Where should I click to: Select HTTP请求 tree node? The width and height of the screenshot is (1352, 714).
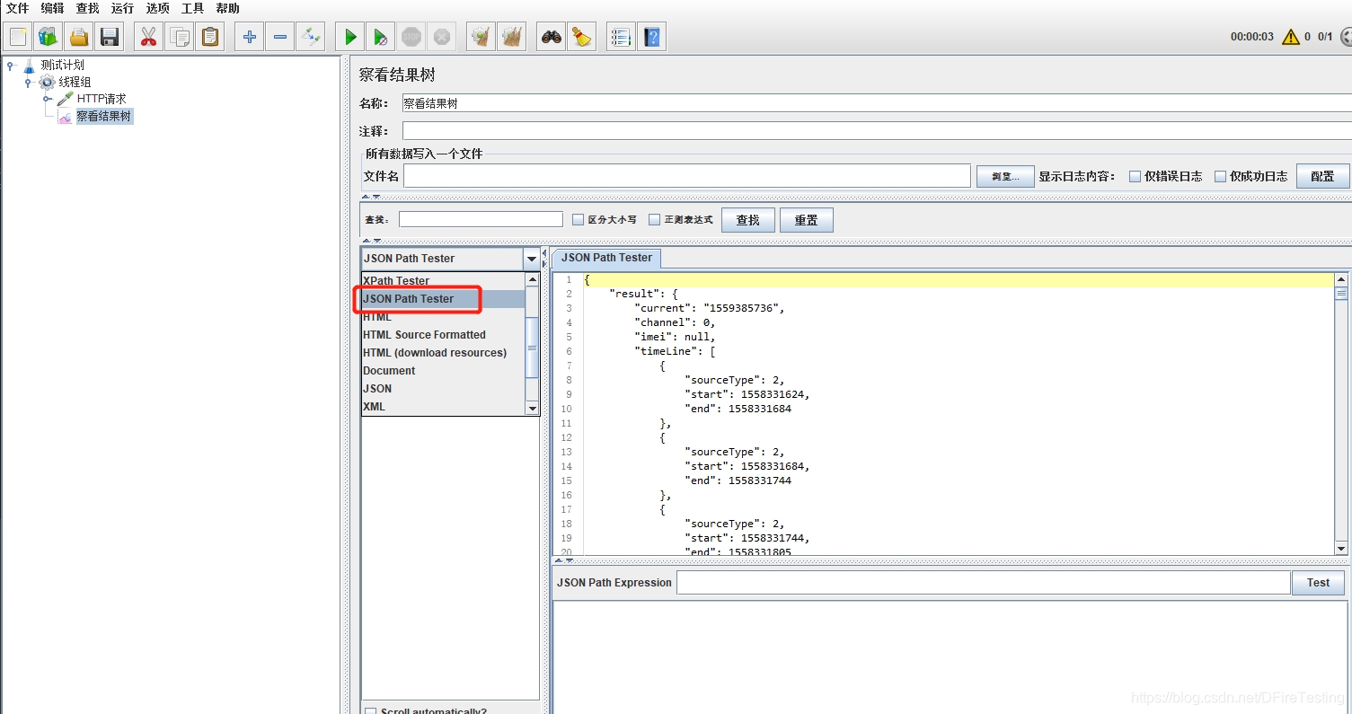click(101, 99)
